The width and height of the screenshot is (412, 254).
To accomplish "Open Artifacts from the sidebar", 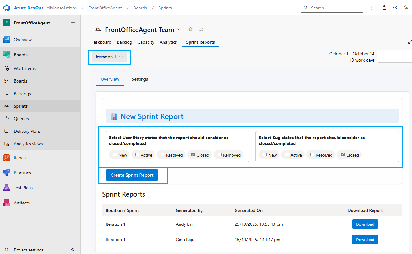I will (22, 203).
